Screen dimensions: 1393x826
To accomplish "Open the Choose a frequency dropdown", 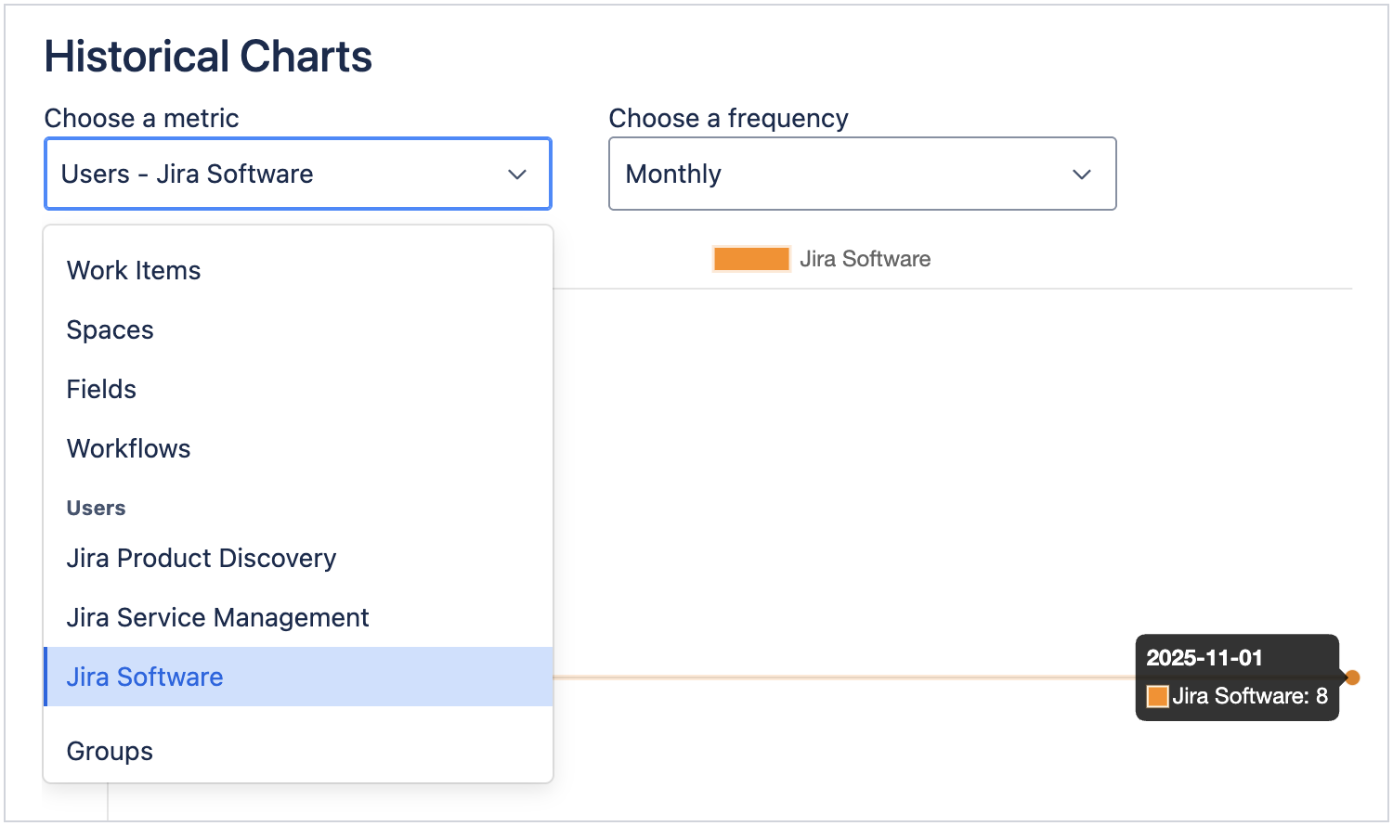I will (x=862, y=174).
